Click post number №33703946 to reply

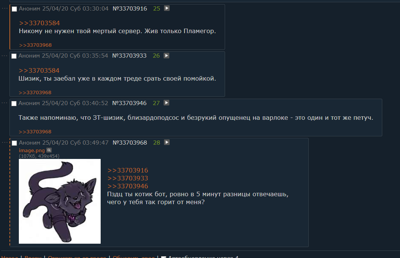(129, 103)
